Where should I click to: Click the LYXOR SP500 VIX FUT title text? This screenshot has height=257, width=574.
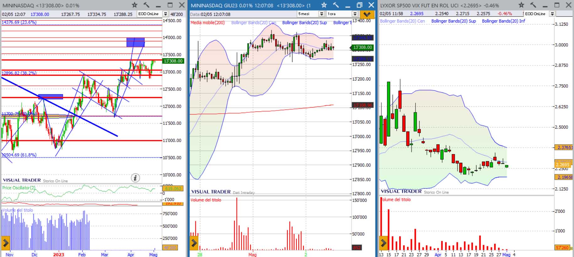(x=440, y=5)
